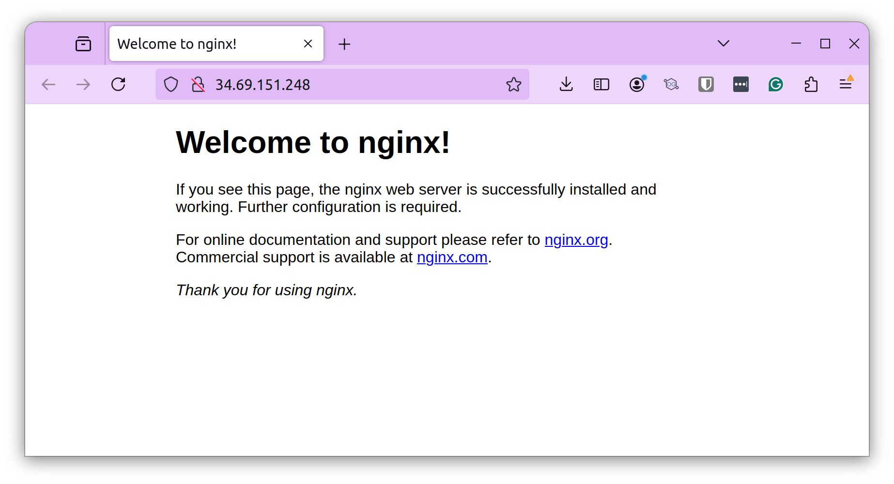Bookmark this page with star icon

(x=514, y=85)
